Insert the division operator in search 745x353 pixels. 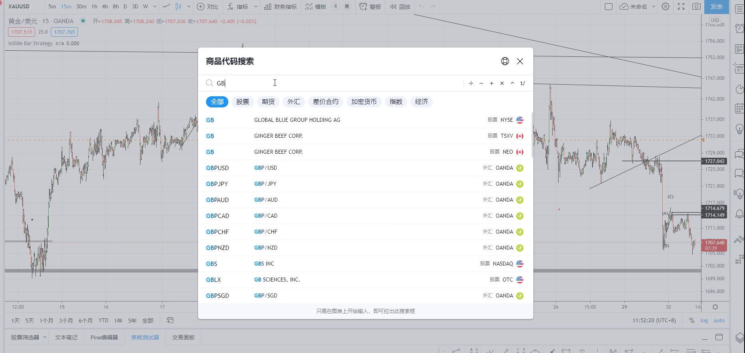tap(471, 83)
